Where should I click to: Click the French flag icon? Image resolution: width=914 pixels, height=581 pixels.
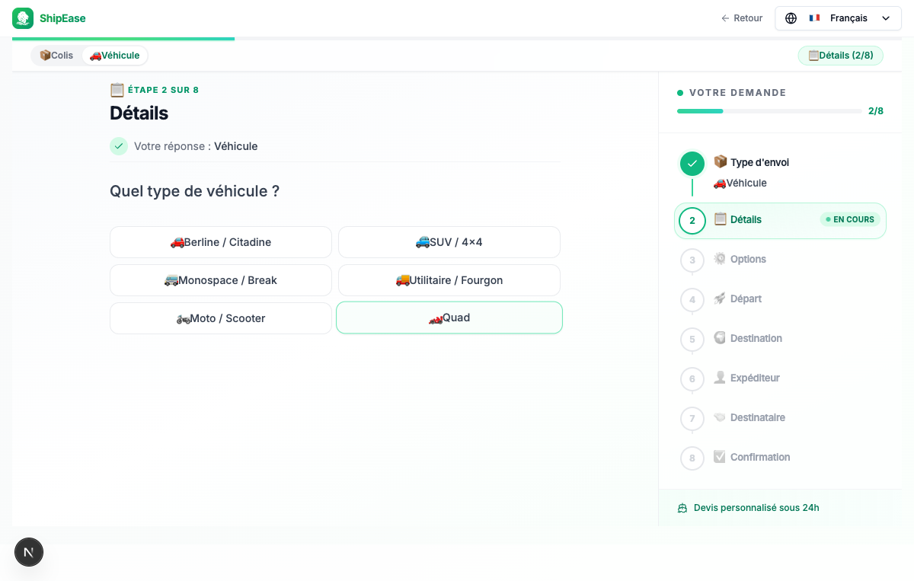click(x=814, y=18)
